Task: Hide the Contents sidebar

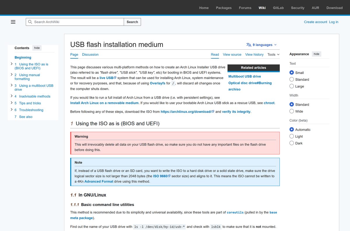Action: [x=37, y=48]
